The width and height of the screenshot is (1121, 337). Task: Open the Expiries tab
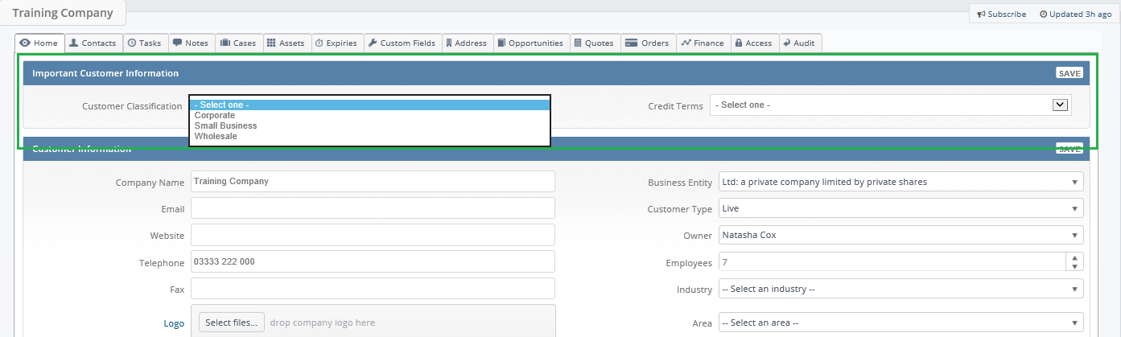[336, 43]
